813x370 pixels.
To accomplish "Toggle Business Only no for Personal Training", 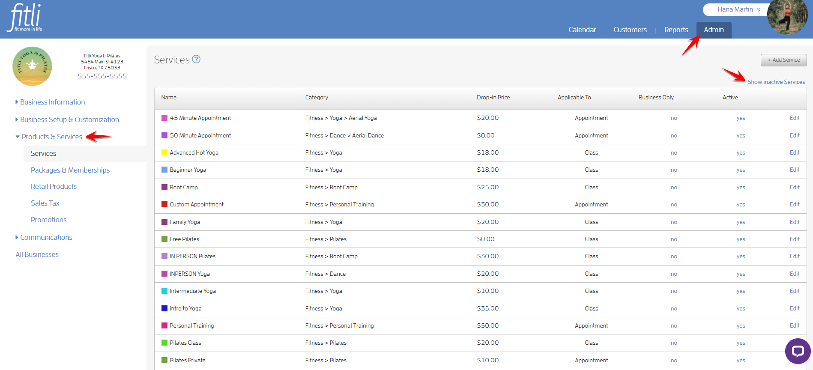I will click(x=674, y=326).
